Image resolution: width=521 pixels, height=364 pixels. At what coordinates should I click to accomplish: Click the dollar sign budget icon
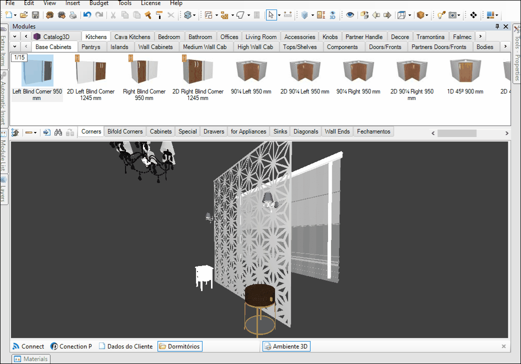187,15
